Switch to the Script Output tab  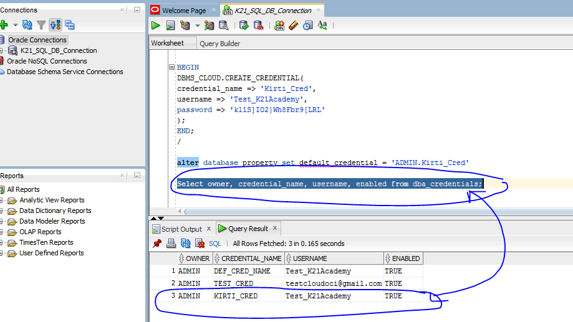tap(181, 229)
